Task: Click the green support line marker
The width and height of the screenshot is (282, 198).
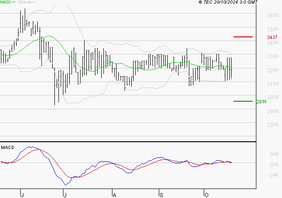Action: pos(243,101)
